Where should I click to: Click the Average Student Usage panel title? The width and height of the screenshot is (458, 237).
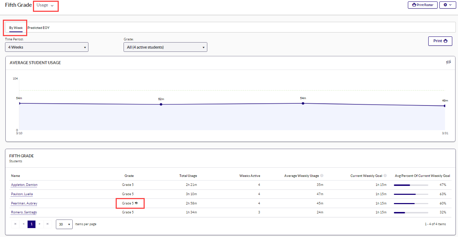pyautogui.click(x=35, y=63)
